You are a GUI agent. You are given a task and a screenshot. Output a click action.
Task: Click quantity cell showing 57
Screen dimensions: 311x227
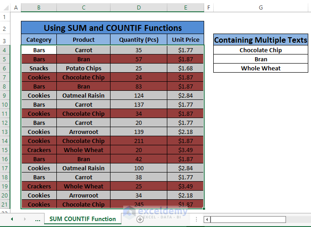pyautogui.click(x=139, y=59)
